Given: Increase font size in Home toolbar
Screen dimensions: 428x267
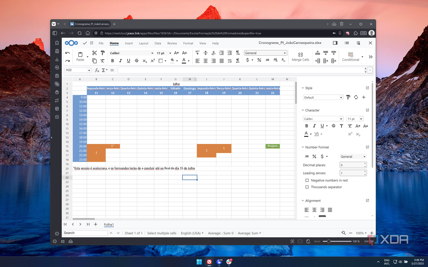Looking at the screenshot, I should 176,53.
